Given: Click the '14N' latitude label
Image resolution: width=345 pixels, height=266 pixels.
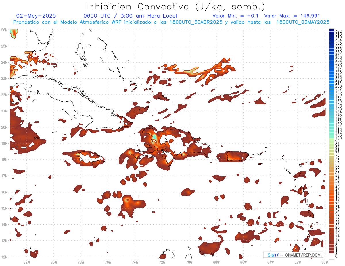Looking at the screenshot, I should click(4, 224).
